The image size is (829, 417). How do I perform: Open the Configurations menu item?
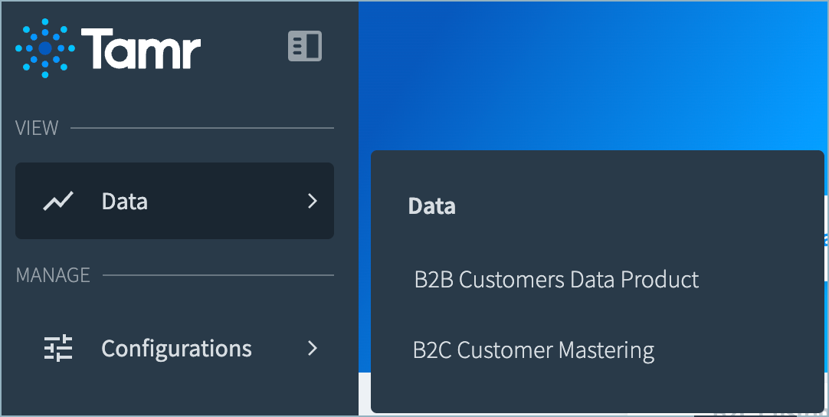[175, 348]
